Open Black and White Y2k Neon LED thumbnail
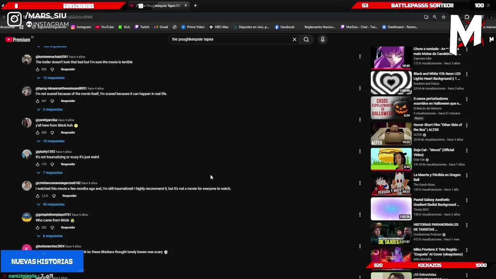 (391, 83)
